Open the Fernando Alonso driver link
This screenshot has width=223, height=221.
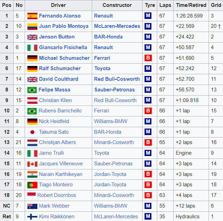pyautogui.click(x=60, y=16)
